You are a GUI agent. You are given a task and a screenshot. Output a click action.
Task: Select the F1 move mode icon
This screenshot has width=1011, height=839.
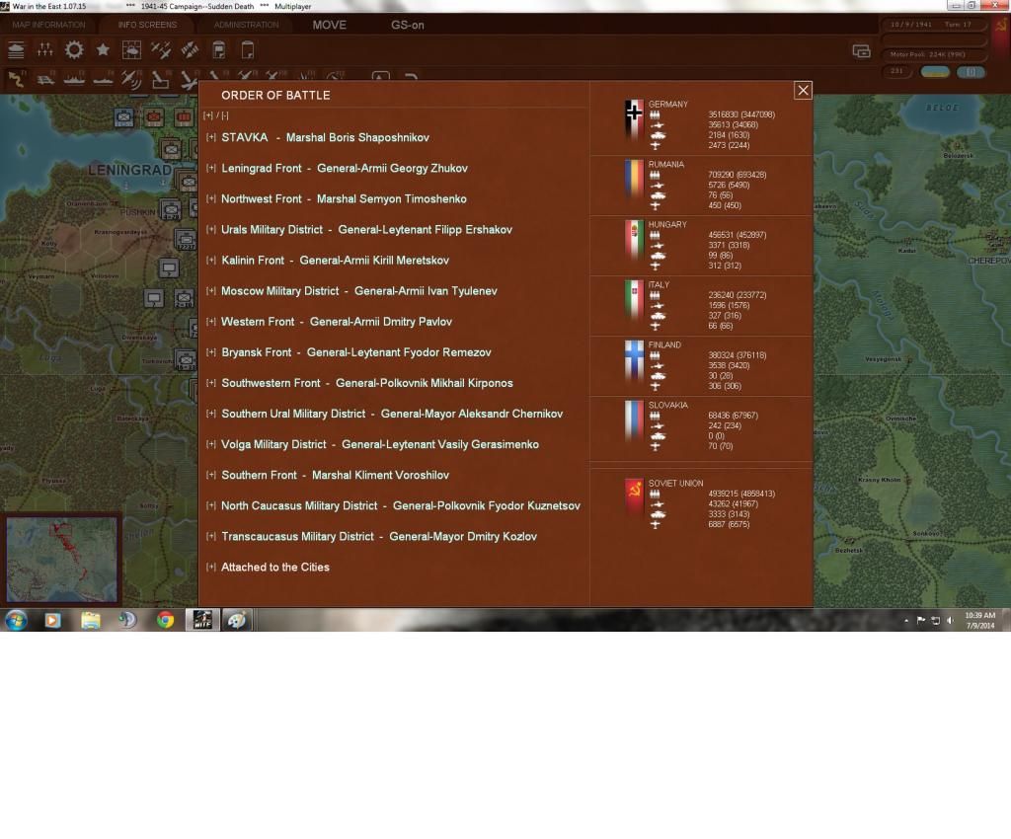click(16, 79)
